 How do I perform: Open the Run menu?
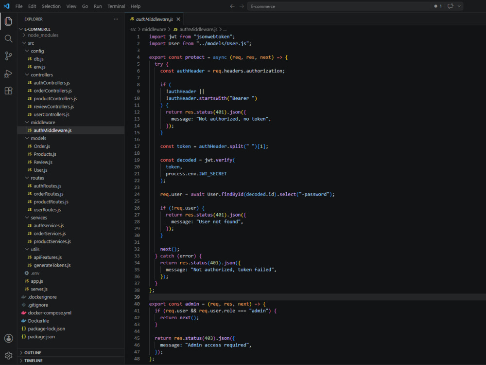(x=98, y=6)
